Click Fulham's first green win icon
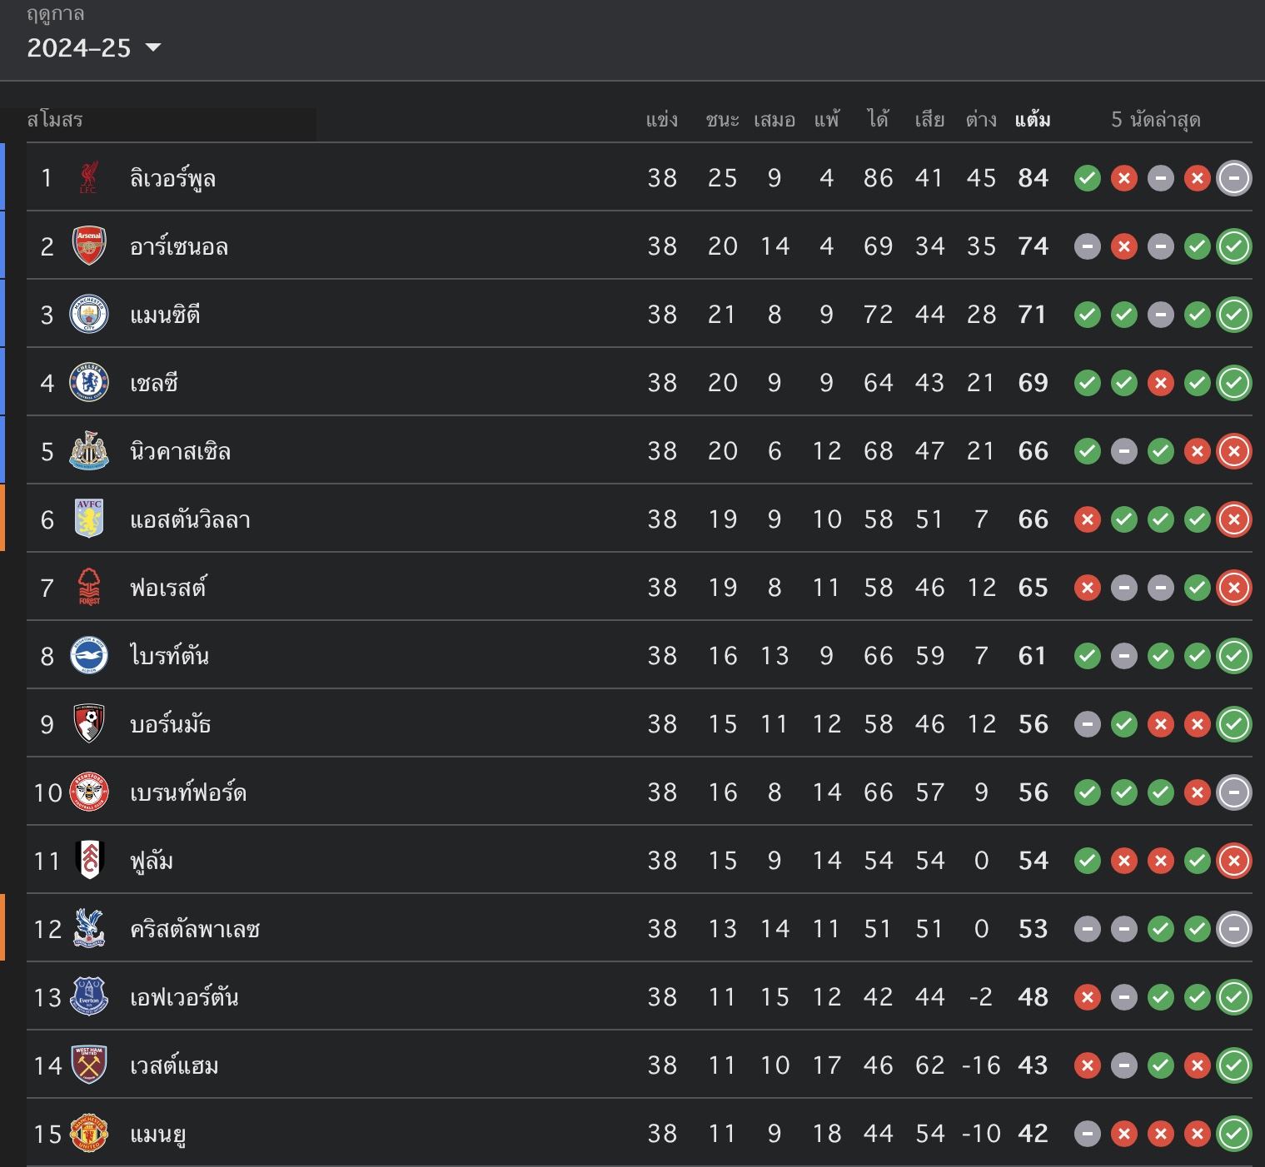 coord(1088,861)
